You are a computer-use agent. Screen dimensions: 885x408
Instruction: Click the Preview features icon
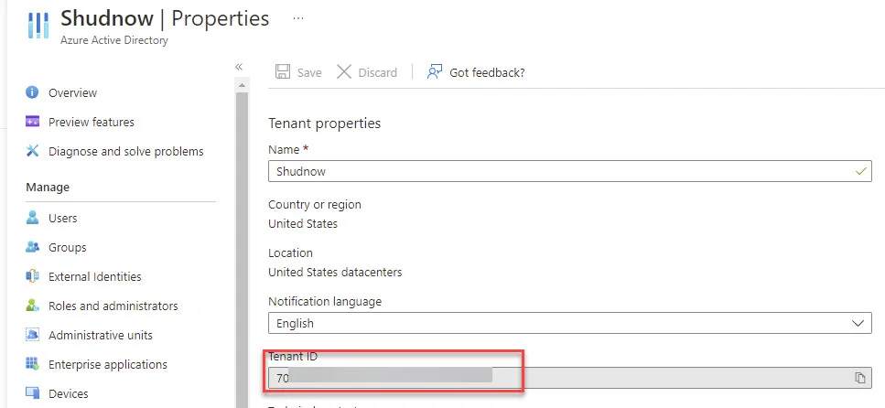32,122
